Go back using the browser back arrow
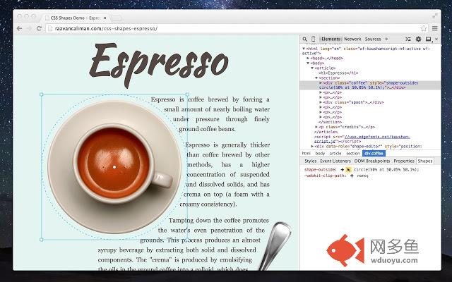 click(19, 28)
